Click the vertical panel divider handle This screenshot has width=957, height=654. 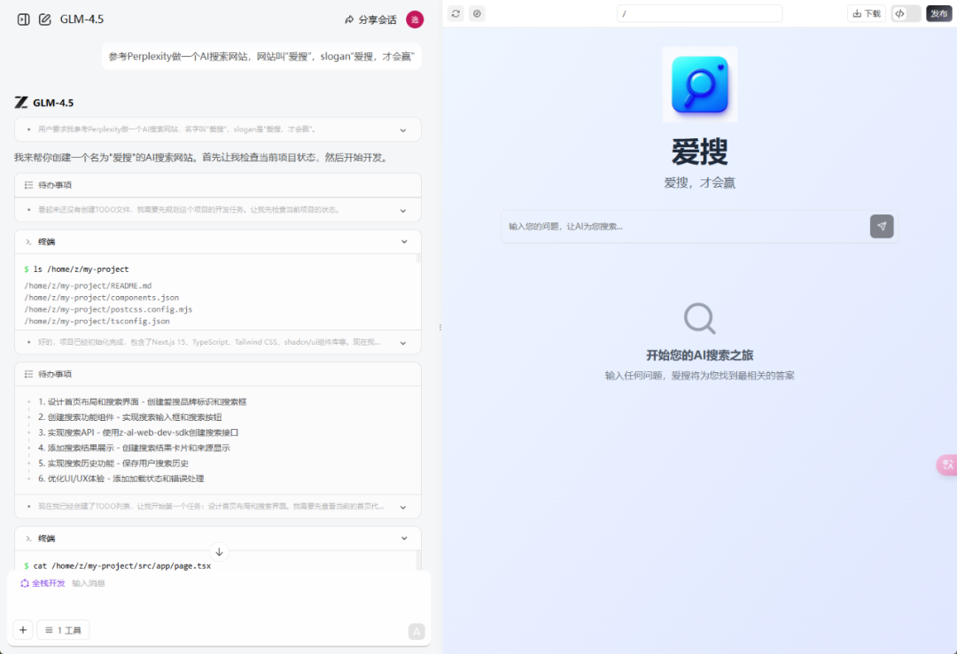[x=440, y=328]
